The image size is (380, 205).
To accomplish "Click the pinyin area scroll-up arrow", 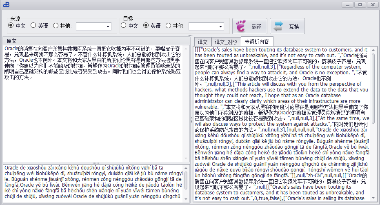I will (186, 168).
